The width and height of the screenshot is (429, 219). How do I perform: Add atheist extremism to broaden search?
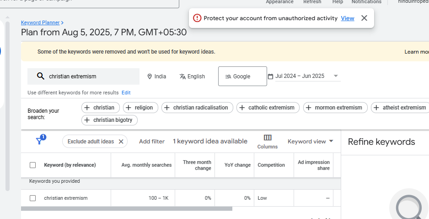tap(401, 108)
